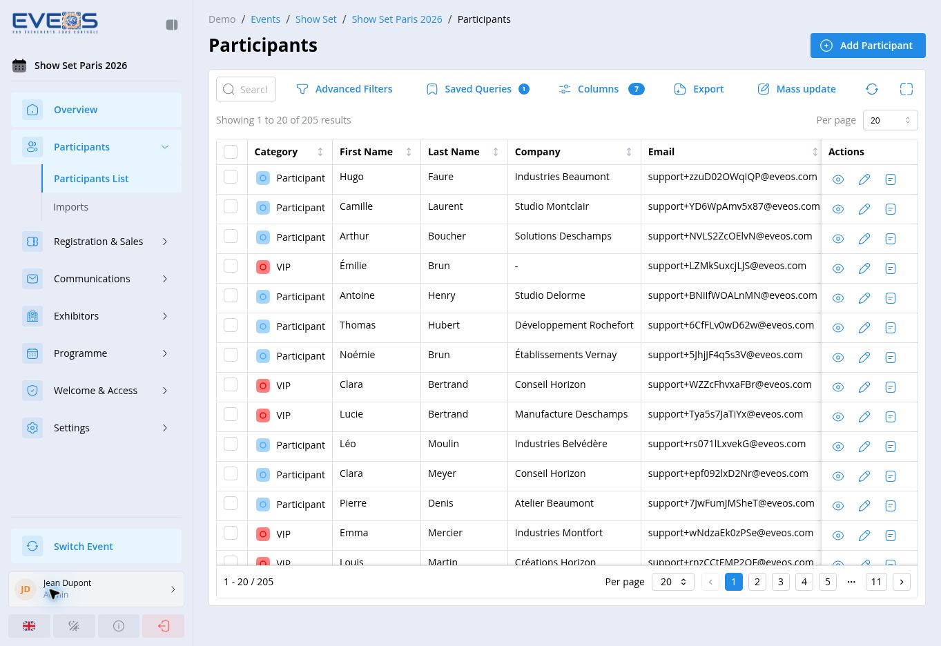
Task: Tick the checkbox next to Clara Bertrand
Action: (231, 384)
